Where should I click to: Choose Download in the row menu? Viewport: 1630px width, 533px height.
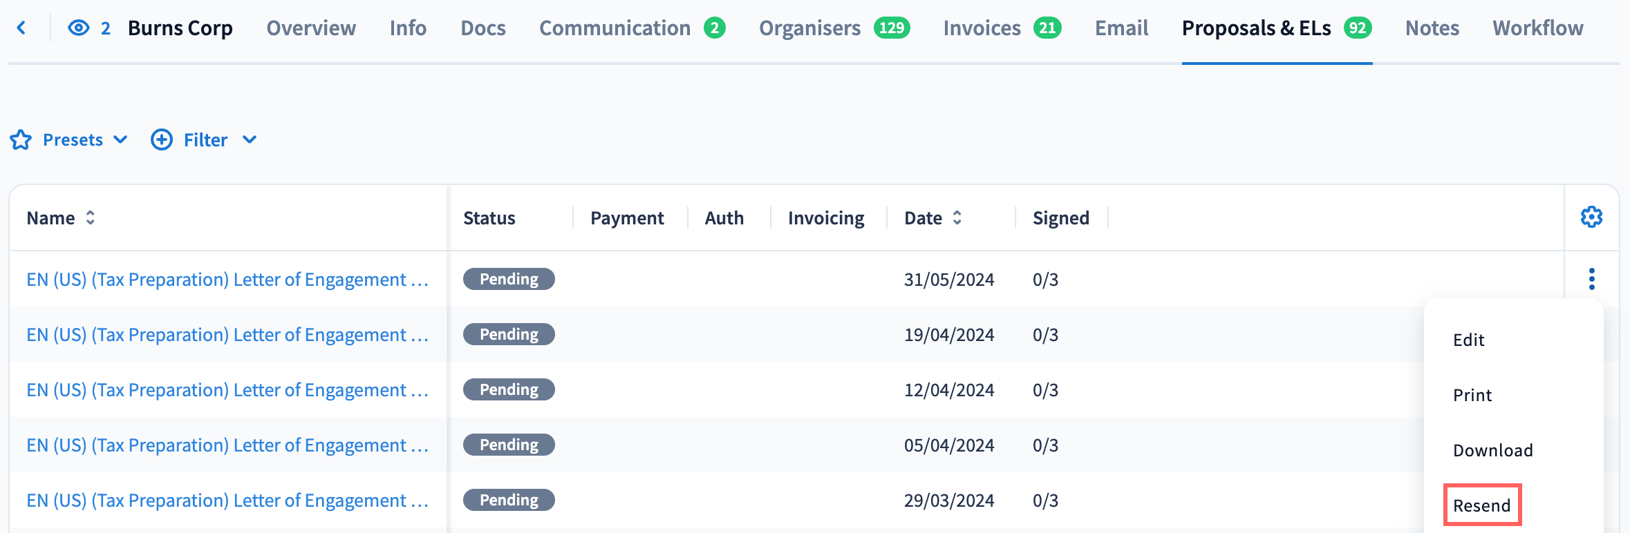point(1492,450)
